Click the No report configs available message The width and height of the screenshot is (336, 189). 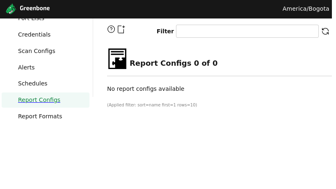point(146,89)
